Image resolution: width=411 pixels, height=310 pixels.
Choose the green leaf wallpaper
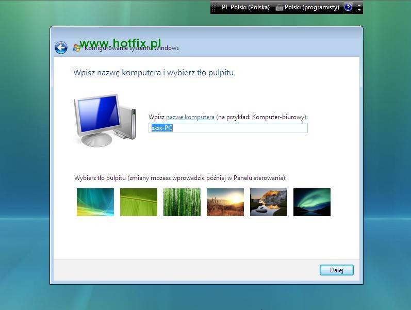tap(139, 202)
